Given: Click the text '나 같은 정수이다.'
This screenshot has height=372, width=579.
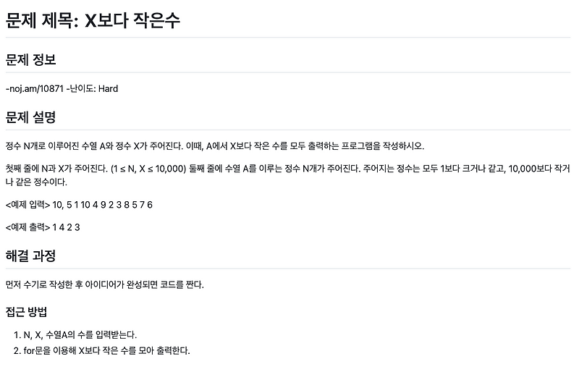Looking at the screenshot, I should (x=36, y=182).
